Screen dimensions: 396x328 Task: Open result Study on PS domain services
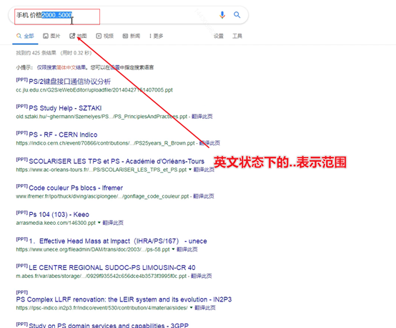tap(109, 325)
